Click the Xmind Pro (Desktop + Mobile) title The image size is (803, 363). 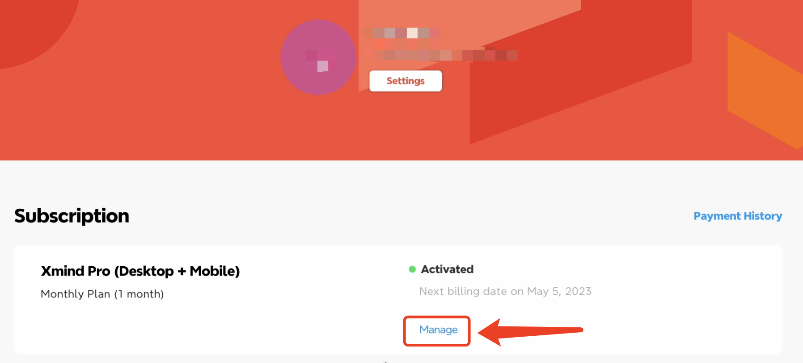pos(140,271)
